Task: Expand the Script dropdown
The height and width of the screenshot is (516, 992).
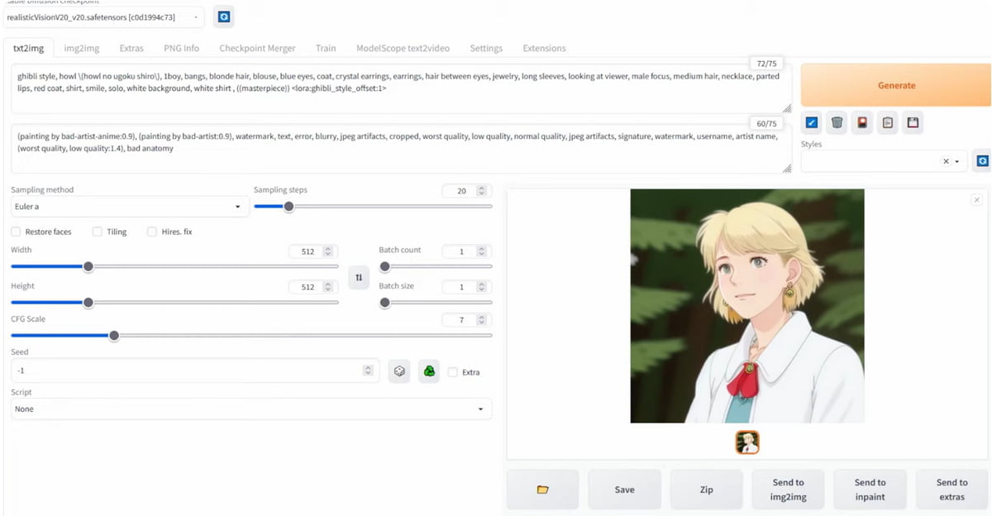Action: tap(250, 408)
